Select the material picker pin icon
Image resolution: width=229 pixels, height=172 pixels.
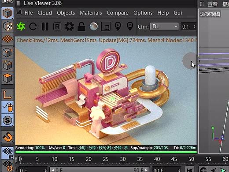130,26
